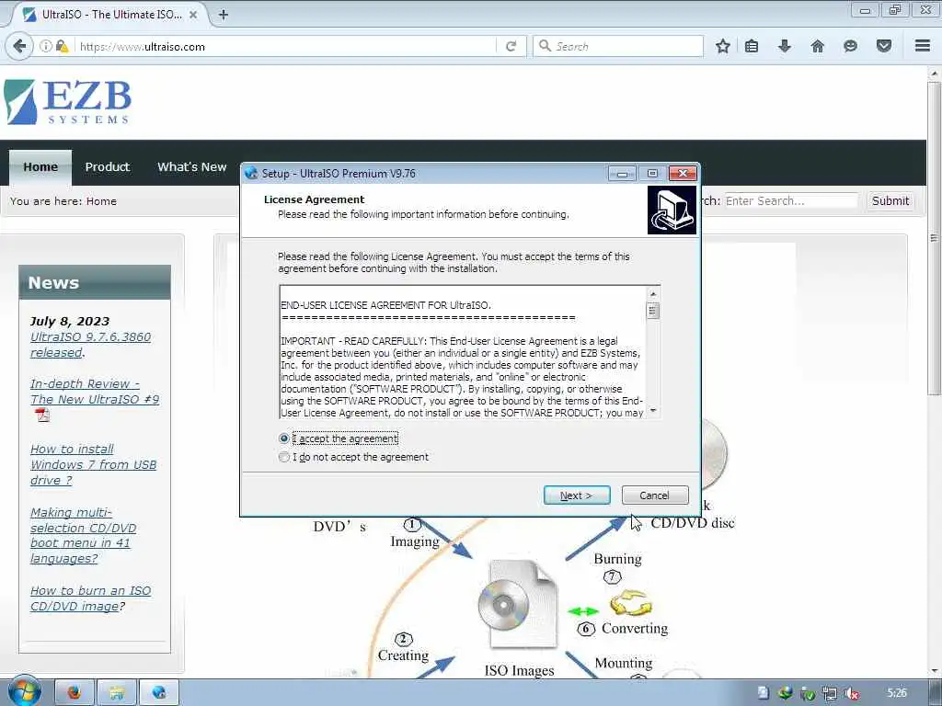Show site information icon in address bar
This screenshot has width=942, height=706.
click(x=46, y=46)
